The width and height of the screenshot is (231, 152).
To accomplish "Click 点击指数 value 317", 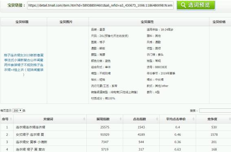I will coord(141,149).
